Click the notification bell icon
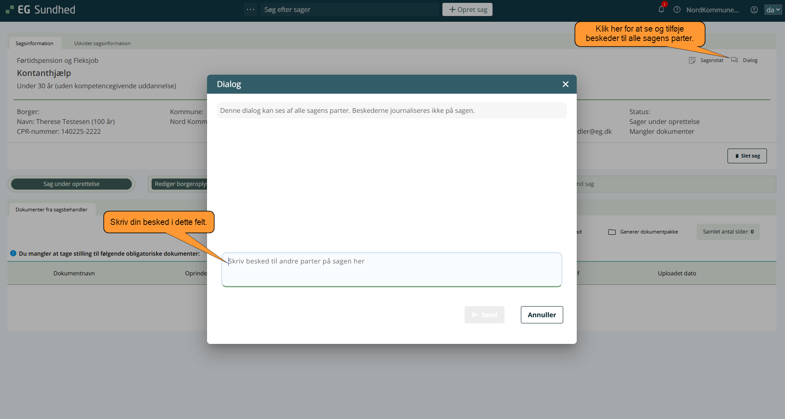The width and height of the screenshot is (785, 419). coord(661,9)
